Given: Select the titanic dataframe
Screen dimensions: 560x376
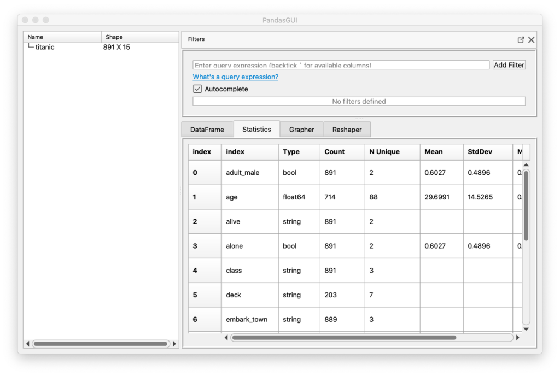Looking at the screenshot, I should tap(45, 48).
